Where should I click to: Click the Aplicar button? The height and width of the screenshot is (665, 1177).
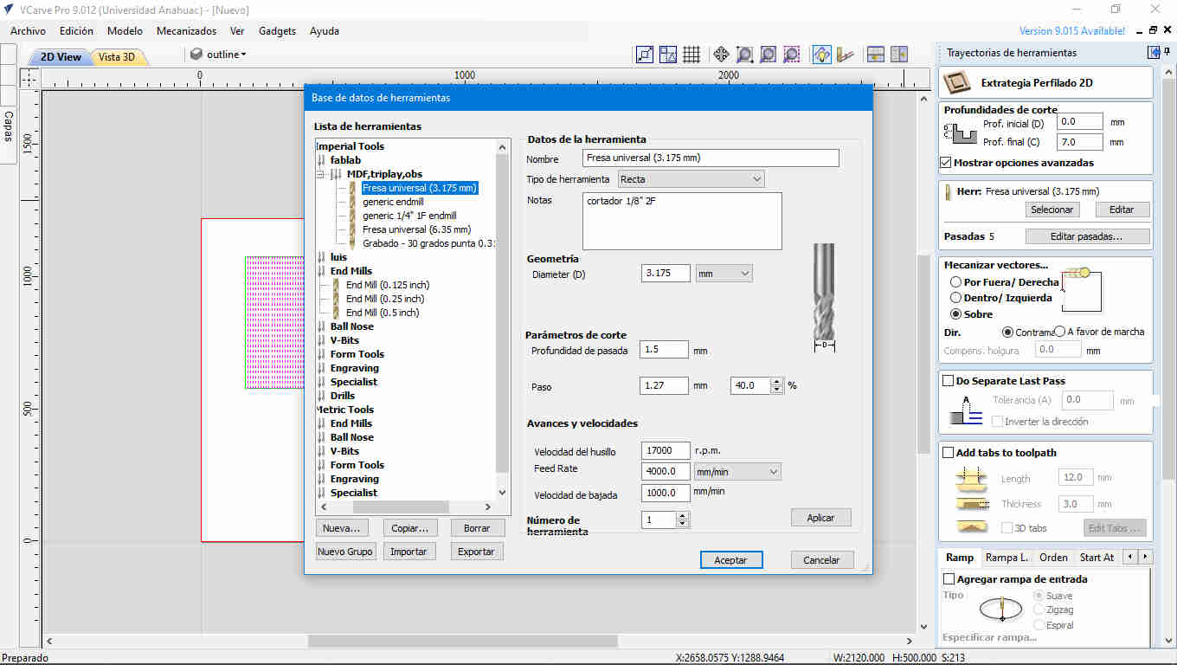(820, 518)
